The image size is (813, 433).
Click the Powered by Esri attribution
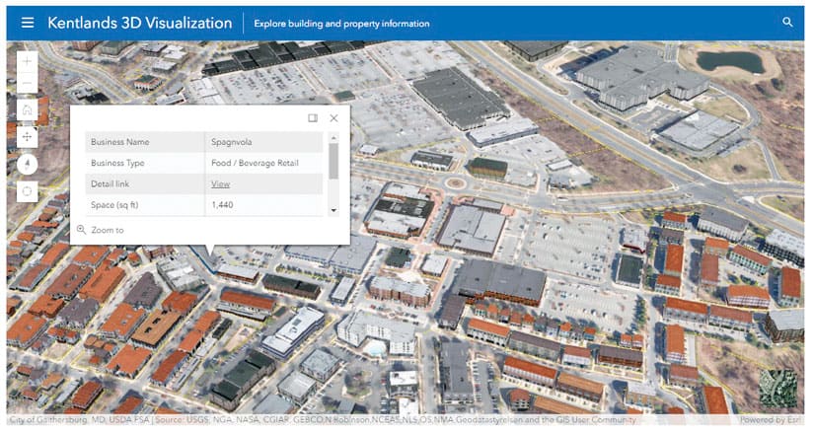tap(770, 419)
